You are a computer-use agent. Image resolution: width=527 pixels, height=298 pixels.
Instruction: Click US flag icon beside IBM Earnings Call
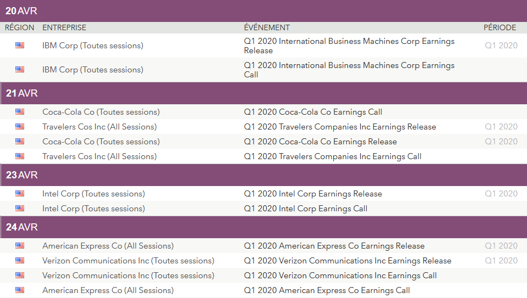point(20,70)
